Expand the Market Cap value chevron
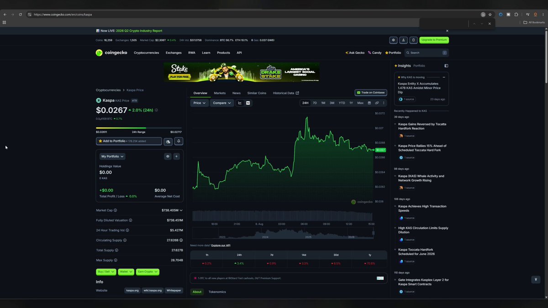The image size is (548, 308). pos(181,210)
